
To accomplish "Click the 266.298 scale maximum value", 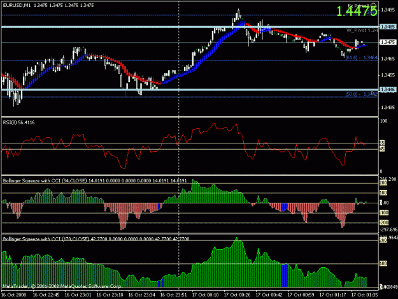I will 388,179.
